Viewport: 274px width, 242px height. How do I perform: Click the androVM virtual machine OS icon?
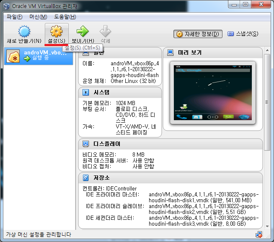[x=13, y=56]
